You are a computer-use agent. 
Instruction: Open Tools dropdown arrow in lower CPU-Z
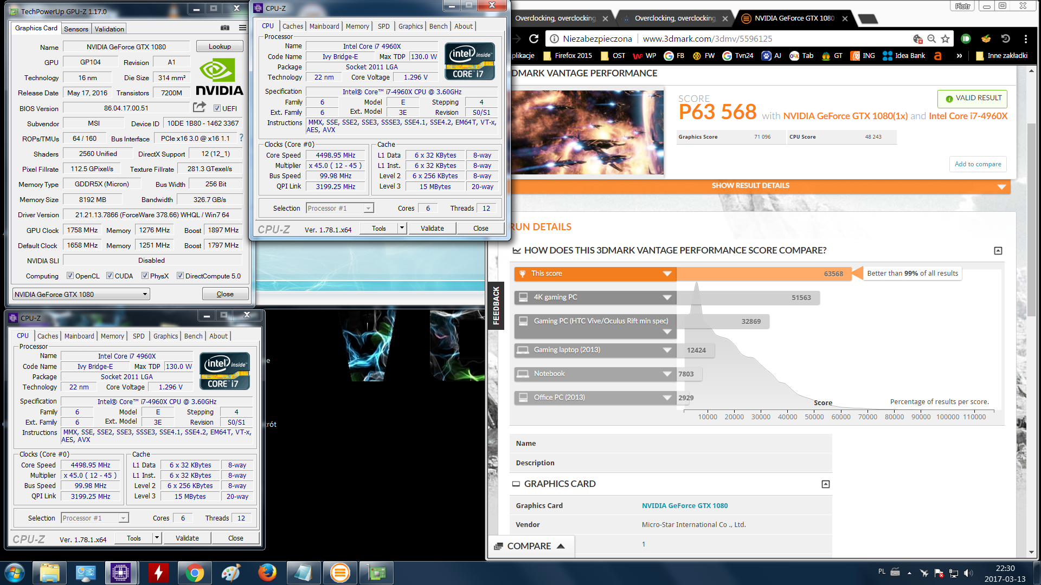[157, 538]
